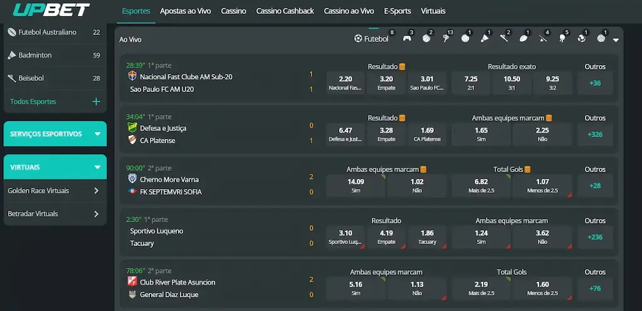Pick exact result 3:2 at 9.25

point(552,83)
